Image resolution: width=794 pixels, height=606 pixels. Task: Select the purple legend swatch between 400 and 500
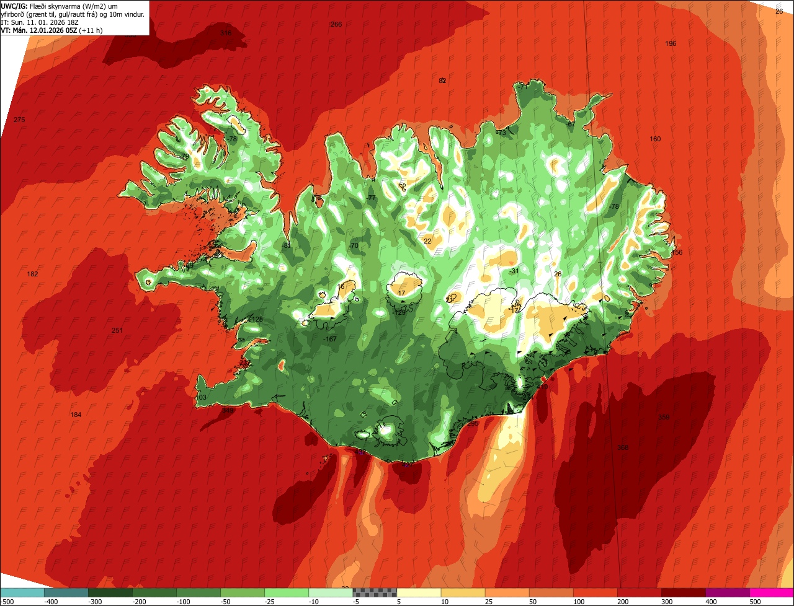[728, 592]
